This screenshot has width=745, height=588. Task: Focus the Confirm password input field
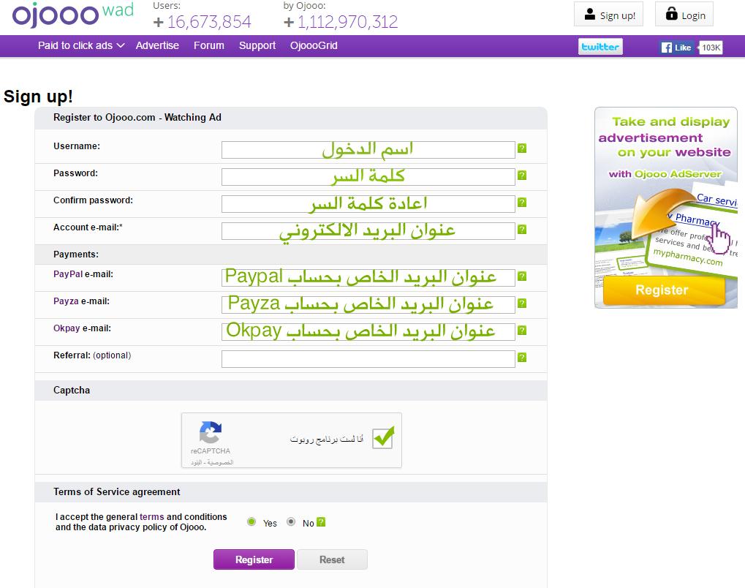point(368,204)
